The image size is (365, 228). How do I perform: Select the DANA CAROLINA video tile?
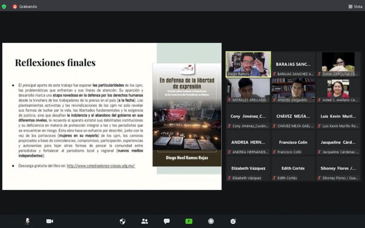(338, 64)
